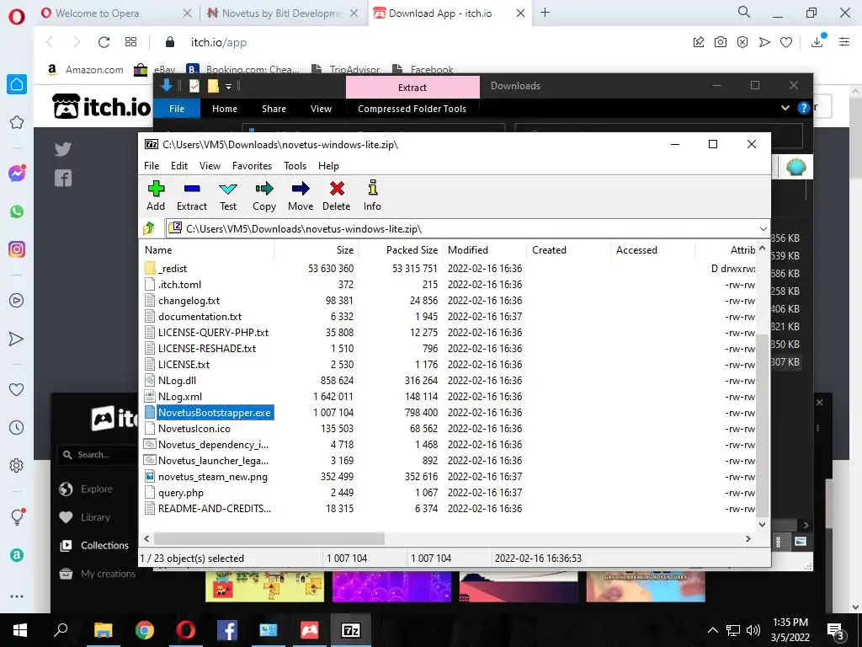862x647 pixels.
Task: Open Info for selected file
Action: click(372, 195)
